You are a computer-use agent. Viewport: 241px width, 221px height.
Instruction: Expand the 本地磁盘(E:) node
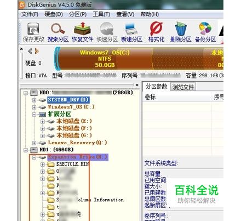[43, 122]
